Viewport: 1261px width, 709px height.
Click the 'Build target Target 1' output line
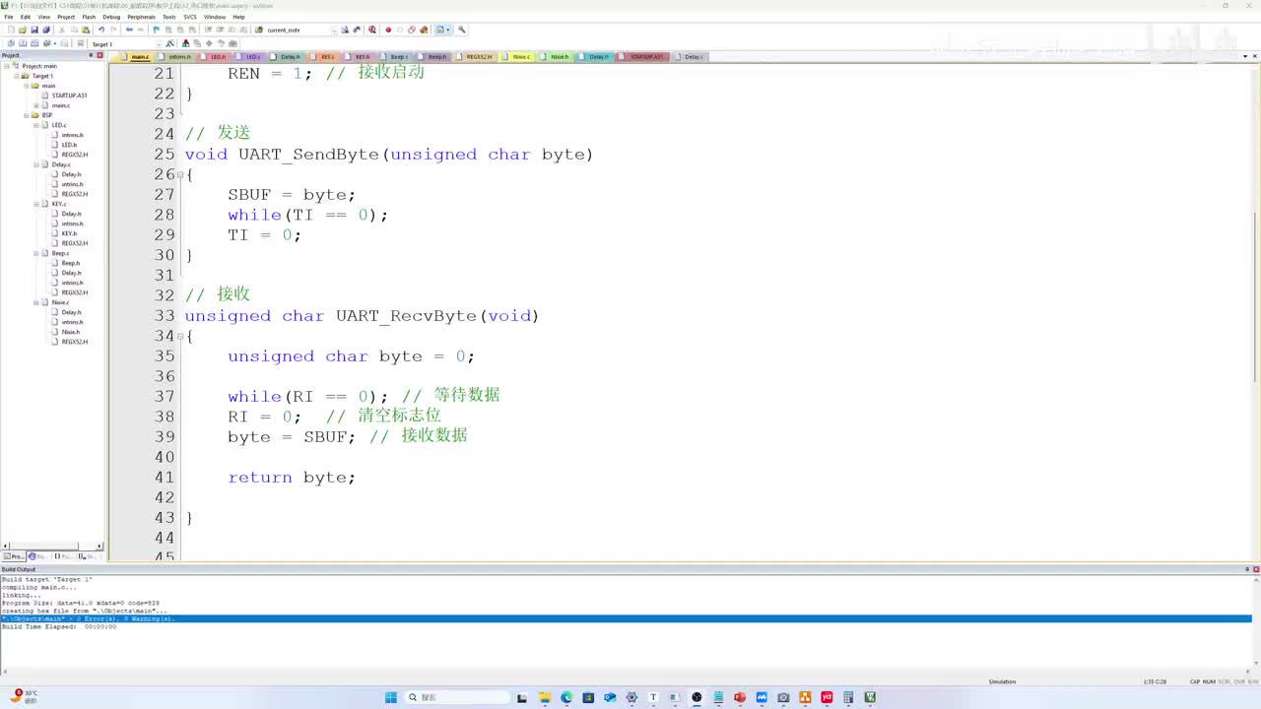(x=47, y=579)
